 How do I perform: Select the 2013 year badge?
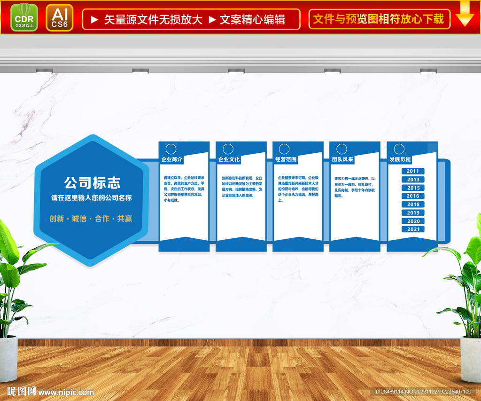click(413, 180)
